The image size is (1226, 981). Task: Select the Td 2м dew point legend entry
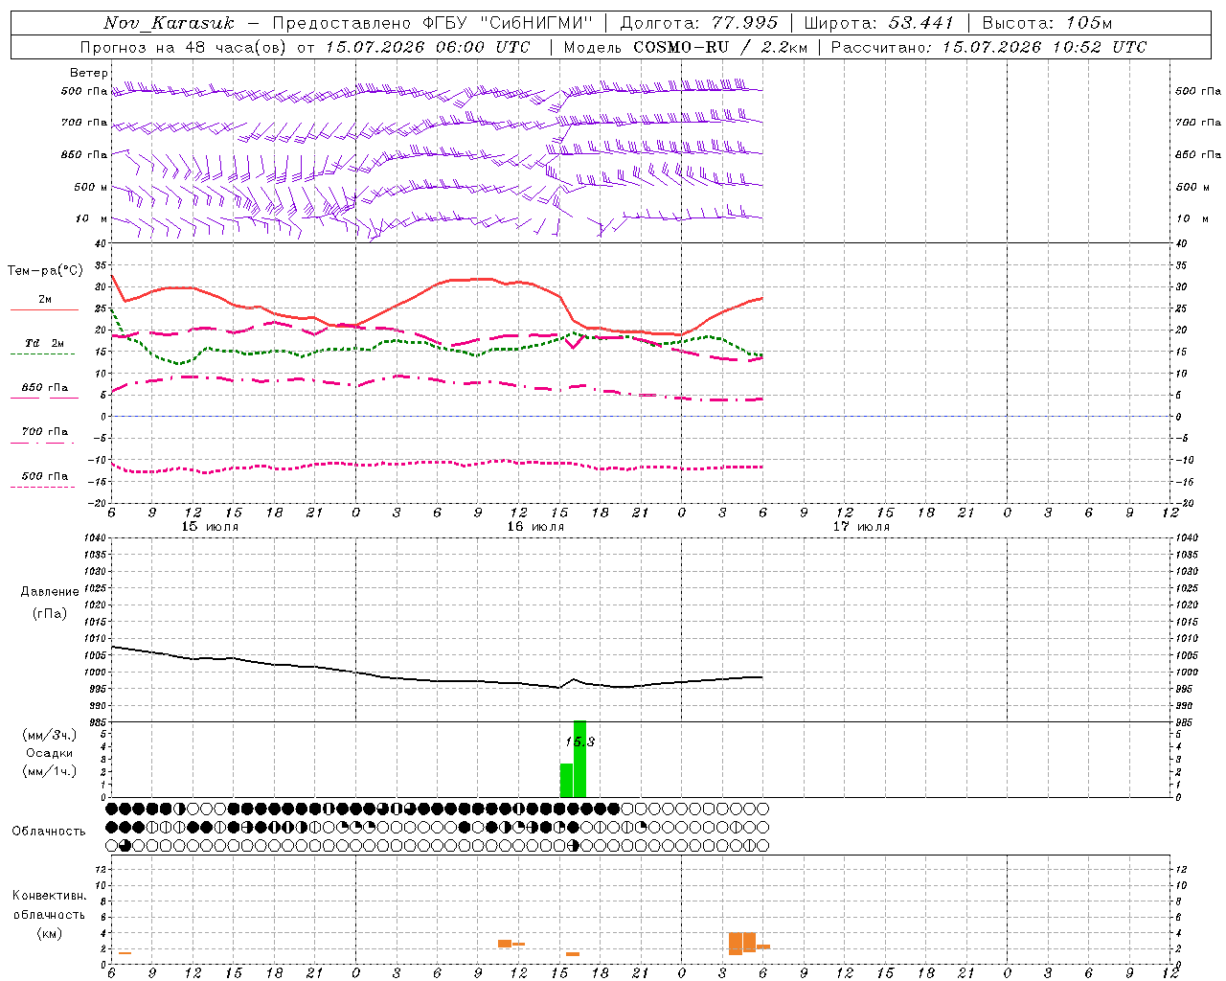(x=44, y=343)
